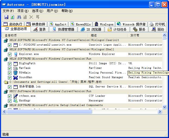The height and width of the screenshot is (138, 169).
Task: Click the Explorer.exe entry icon
Action: click(x=16, y=54)
